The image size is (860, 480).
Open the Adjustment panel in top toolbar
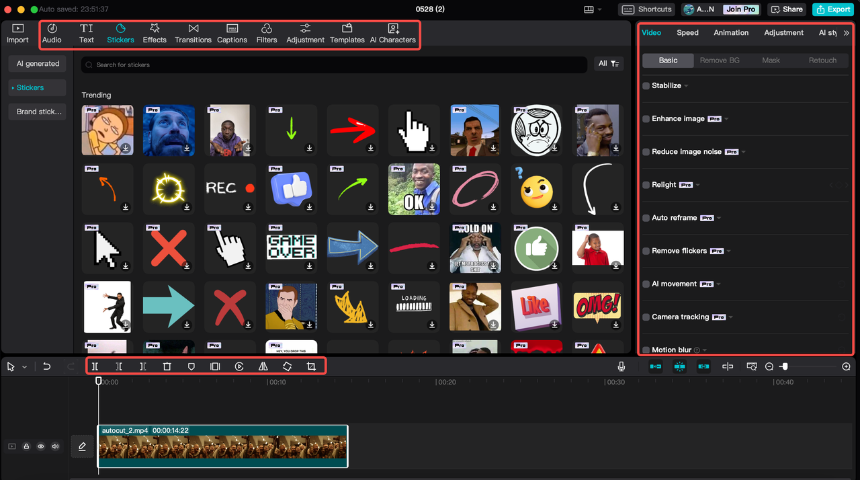[x=305, y=34]
